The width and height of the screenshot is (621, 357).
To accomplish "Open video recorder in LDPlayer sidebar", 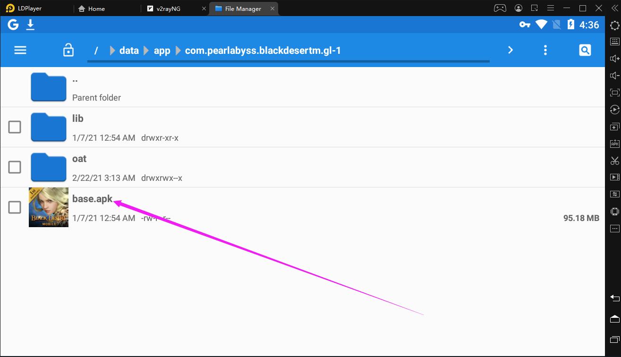I will [614, 177].
